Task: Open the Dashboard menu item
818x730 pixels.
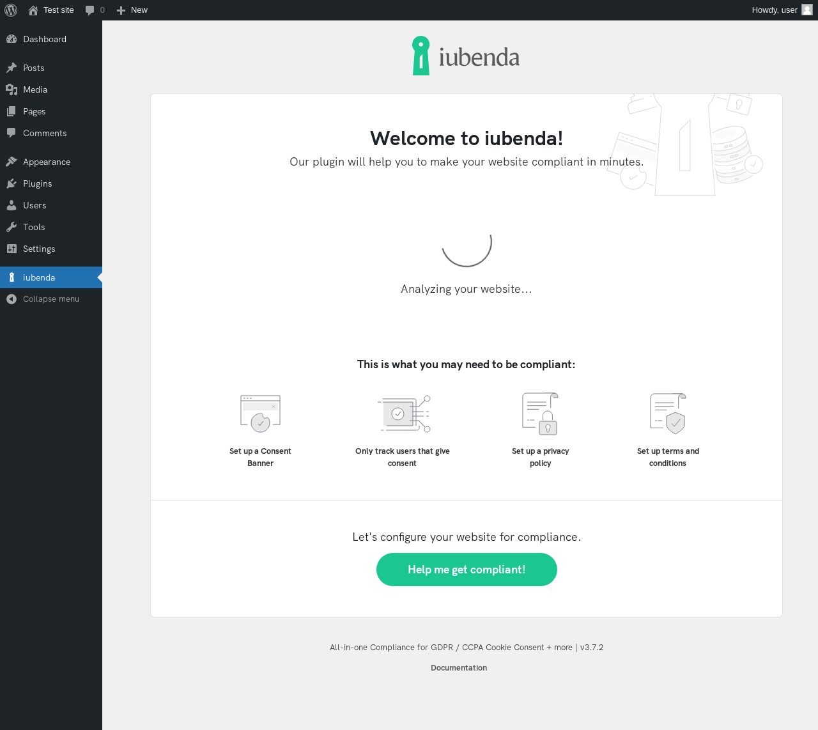Action: coord(51,39)
